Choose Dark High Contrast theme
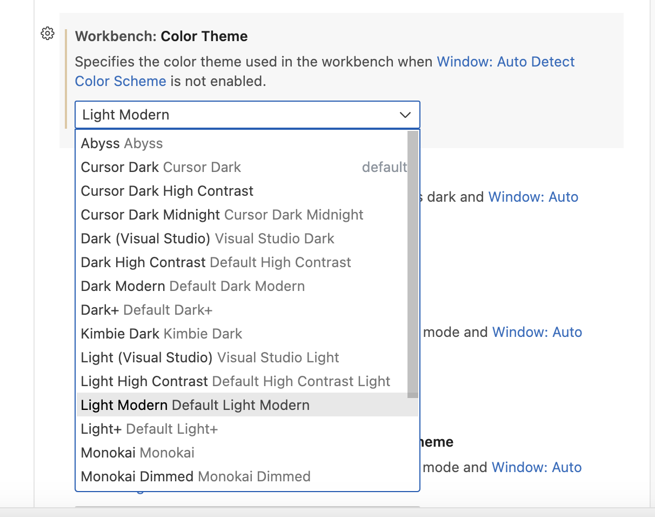Screen dimensions: 655x517 tap(216, 262)
